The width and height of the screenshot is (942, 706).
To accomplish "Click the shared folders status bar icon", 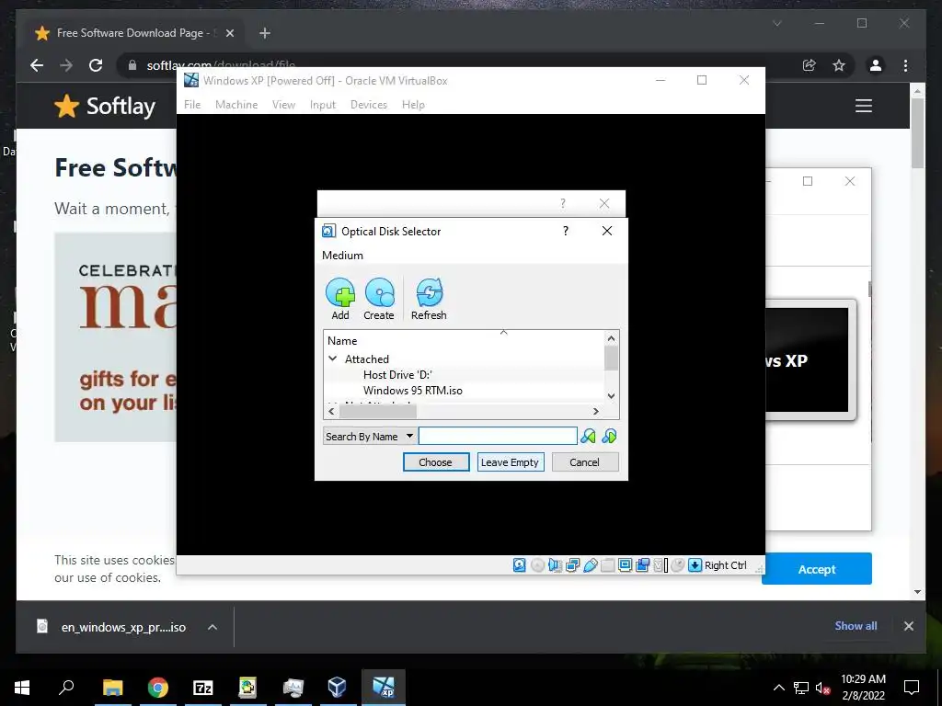I will (607, 565).
